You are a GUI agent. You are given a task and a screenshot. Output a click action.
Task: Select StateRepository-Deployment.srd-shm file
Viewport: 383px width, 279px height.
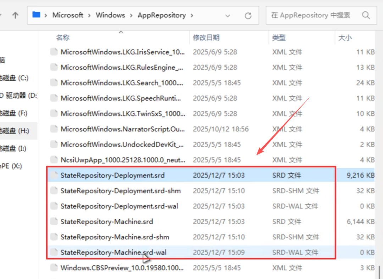[x=120, y=191]
